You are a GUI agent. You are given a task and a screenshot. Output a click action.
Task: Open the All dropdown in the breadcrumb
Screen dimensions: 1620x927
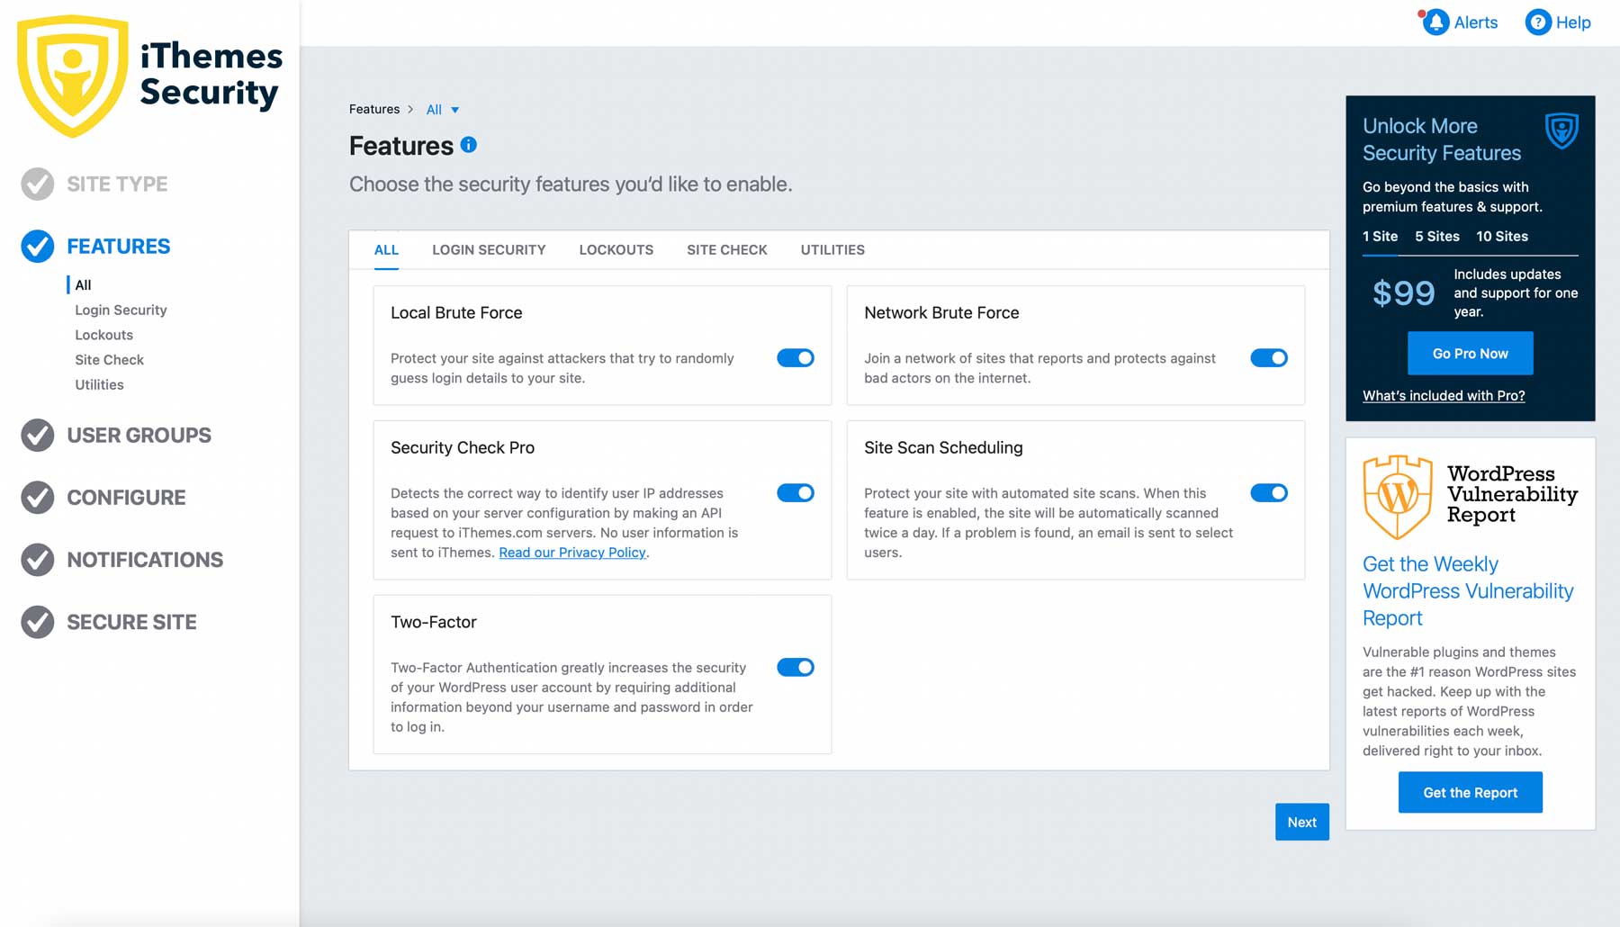443,109
